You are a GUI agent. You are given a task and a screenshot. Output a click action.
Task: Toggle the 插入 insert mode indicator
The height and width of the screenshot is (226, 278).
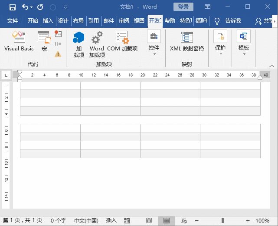[x=111, y=220]
